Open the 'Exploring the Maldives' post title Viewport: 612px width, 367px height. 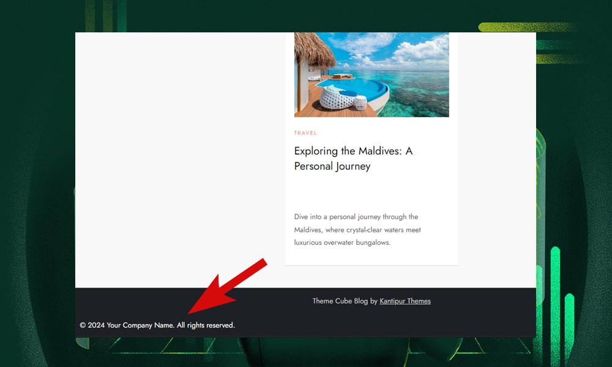click(x=353, y=158)
